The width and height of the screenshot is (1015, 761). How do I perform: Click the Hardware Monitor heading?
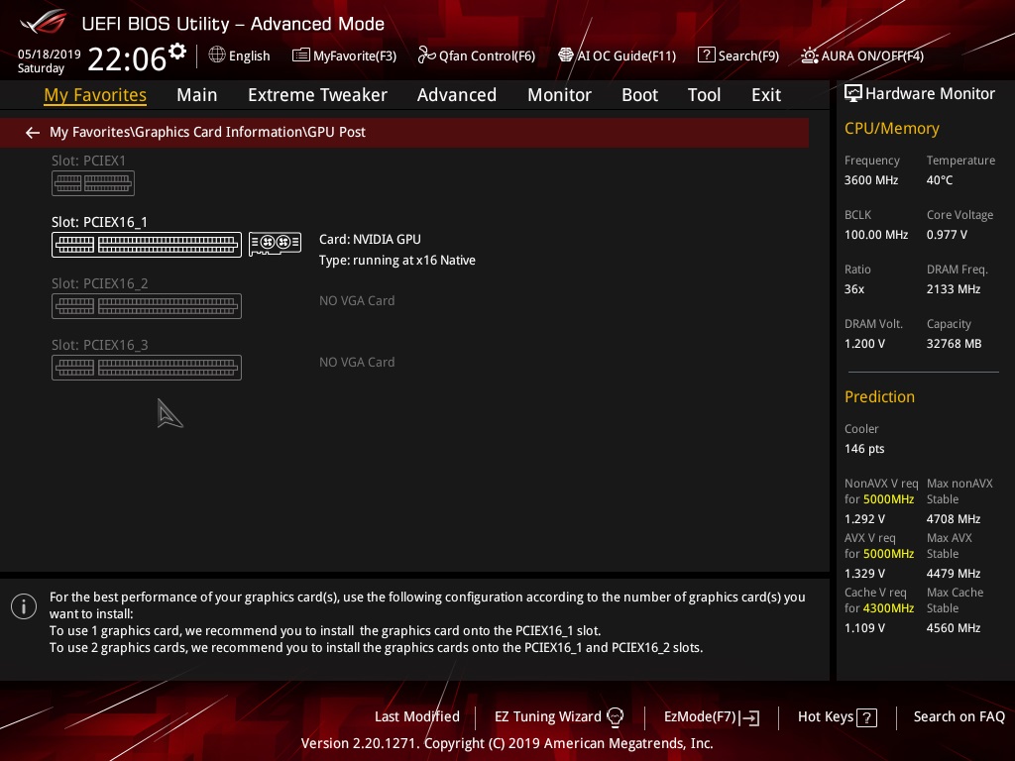(930, 94)
